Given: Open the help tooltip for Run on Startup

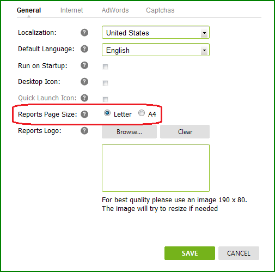Looking at the screenshot, I should (84, 65).
